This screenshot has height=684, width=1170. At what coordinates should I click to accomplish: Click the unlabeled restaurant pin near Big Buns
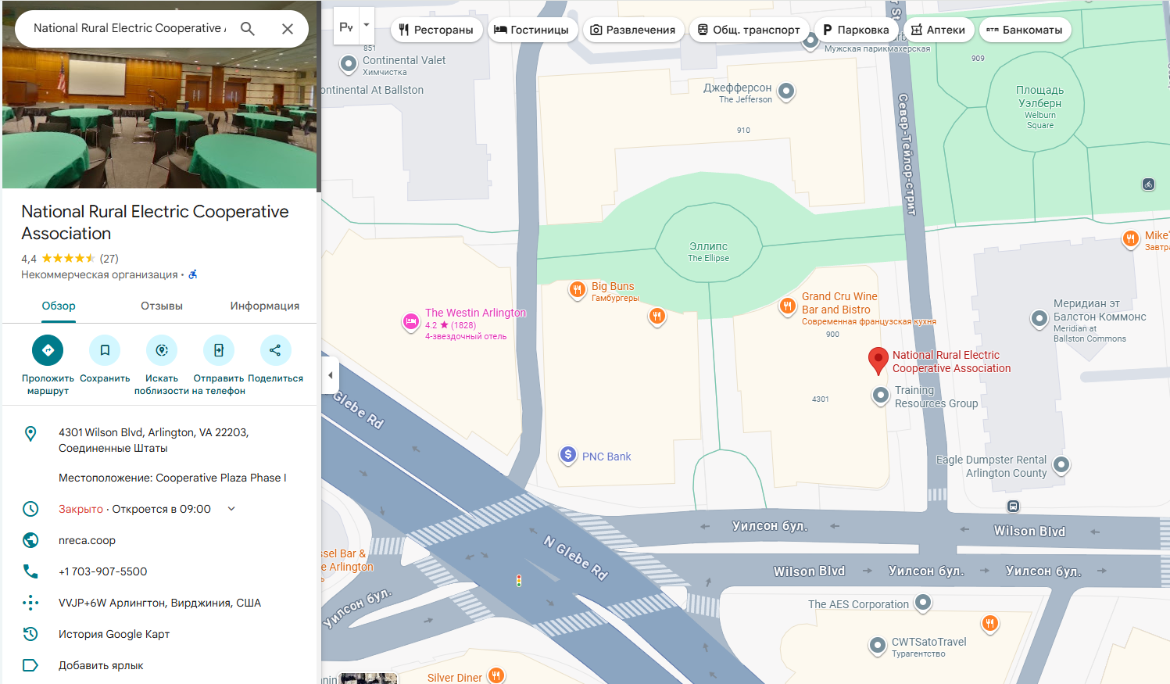[x=657, y=316]
